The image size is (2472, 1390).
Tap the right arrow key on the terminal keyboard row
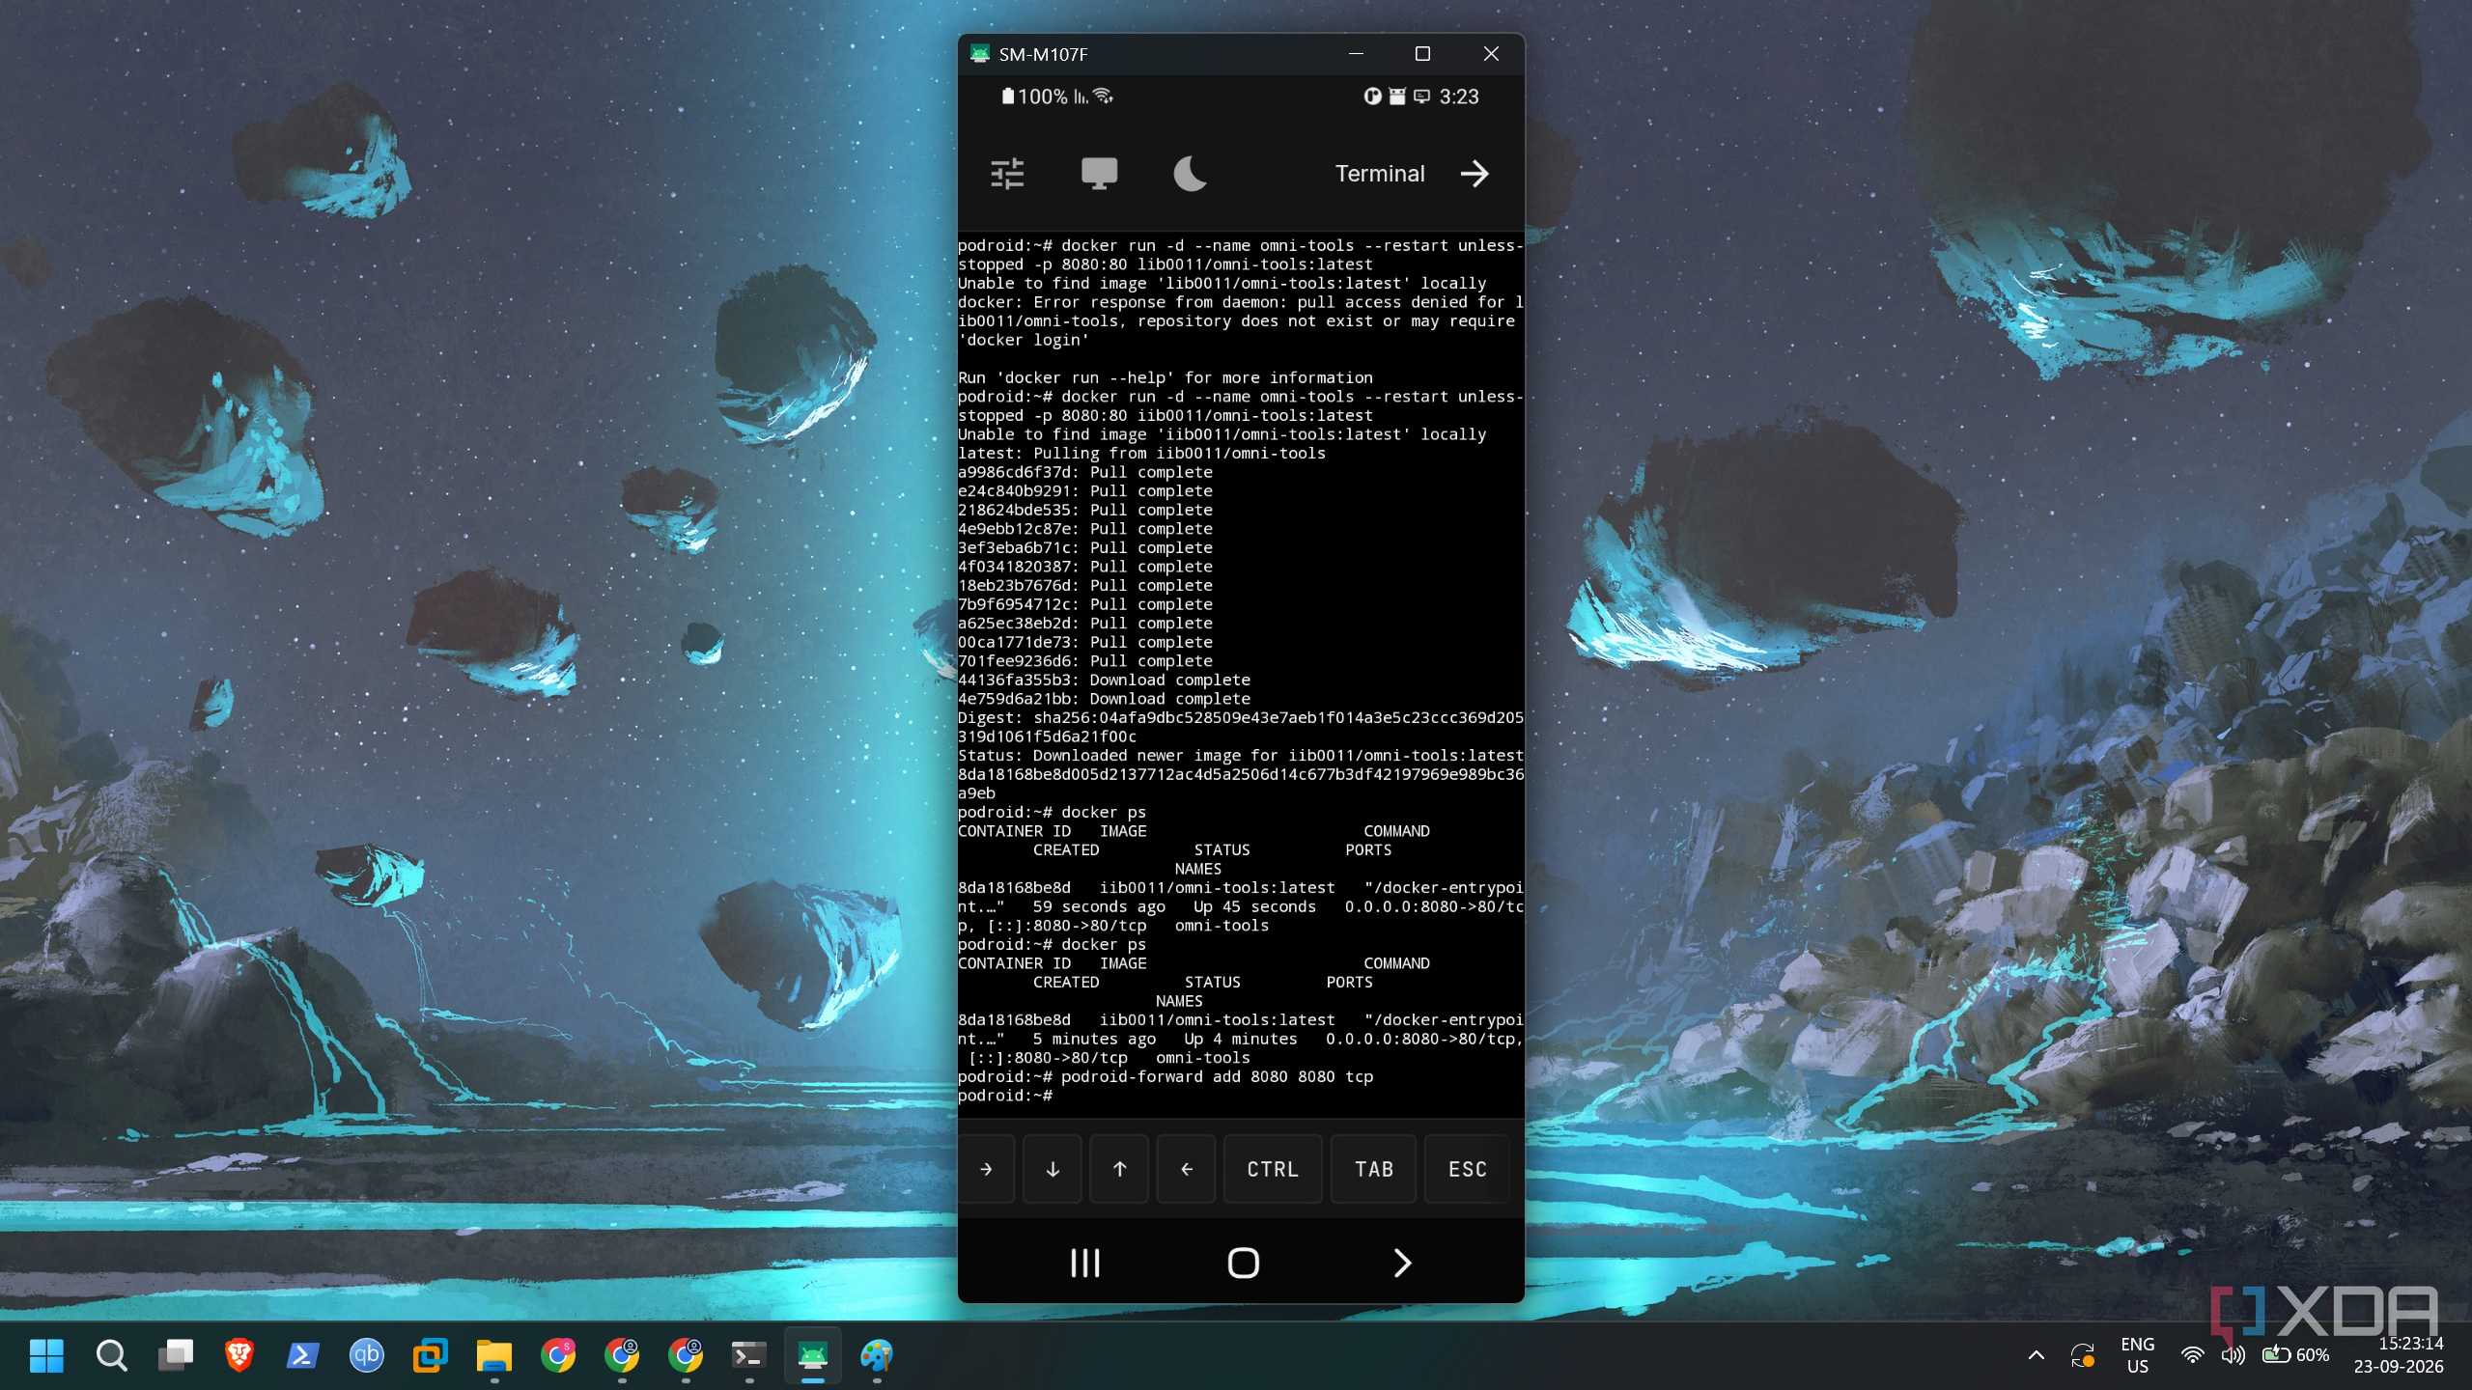pos(986,1169)
